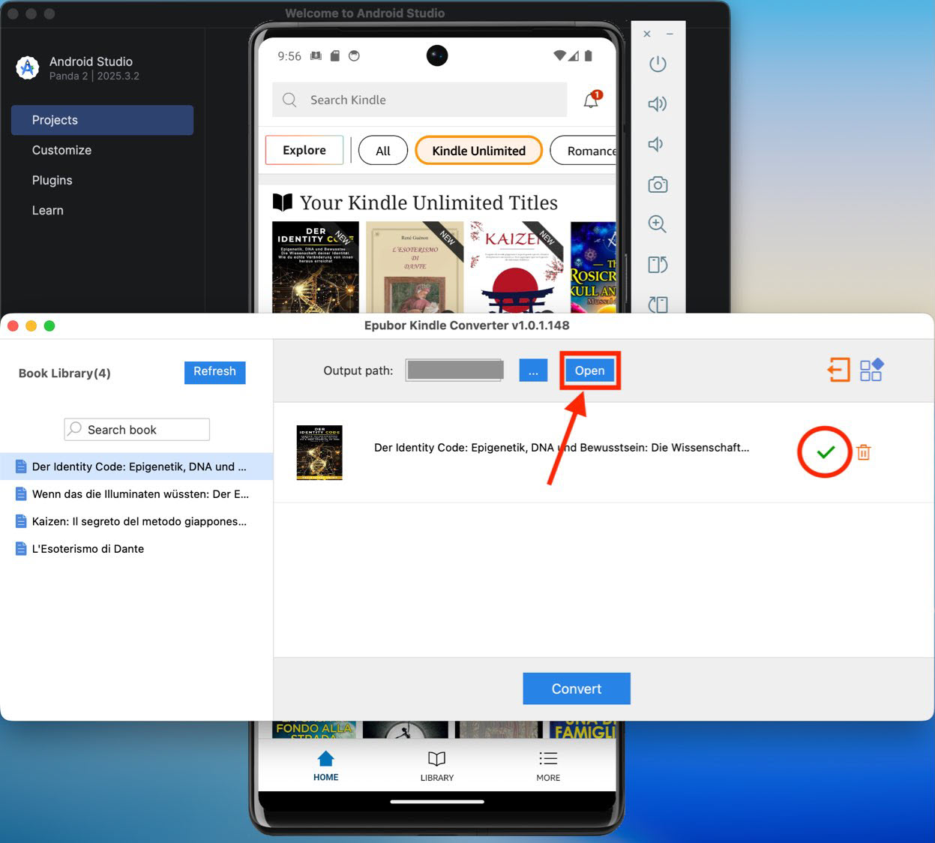Select the volume up icon on emulator toolbar
Image resolution: width=935 pixels, height=843 pixels.
point(658,104)
